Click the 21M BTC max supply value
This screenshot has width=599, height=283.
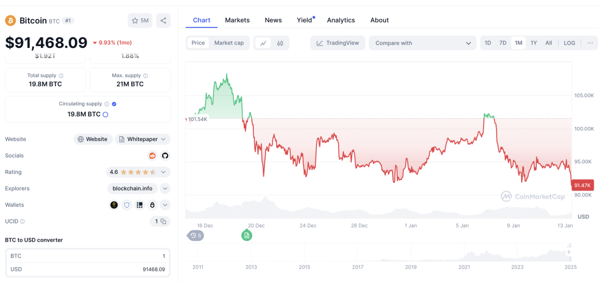[130, 84]
